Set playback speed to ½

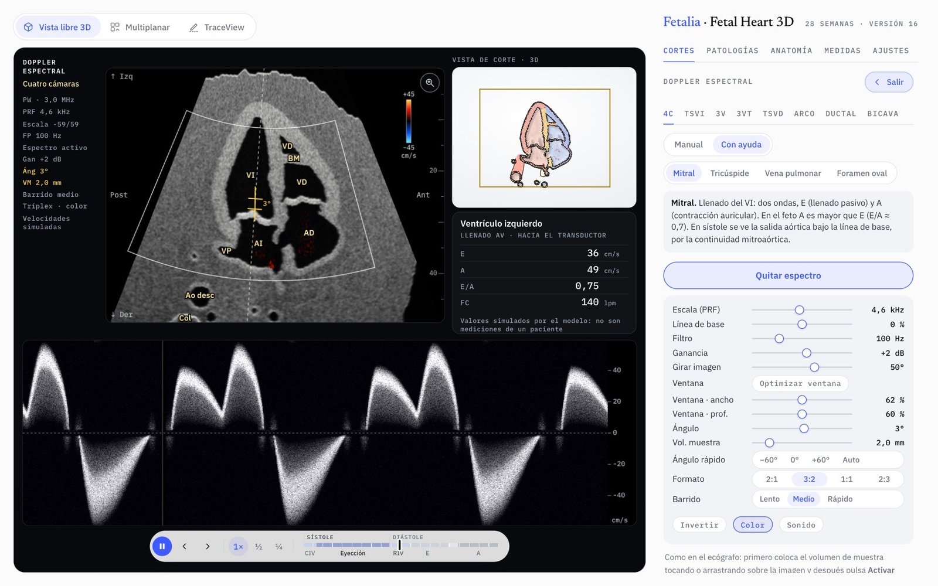pyautogui.click(x=259, y=546)
